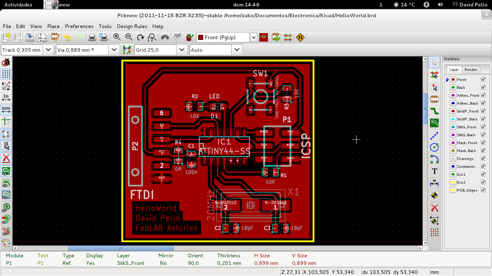The image size is (492, 276).
Task: Open the active layer Front (PgUp) dropdown
Action: point(254,37)
